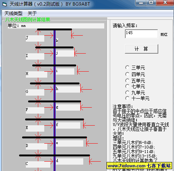Click the frequency input field showing 145
The height and width of the screenshot is (171, 174).
141,34
